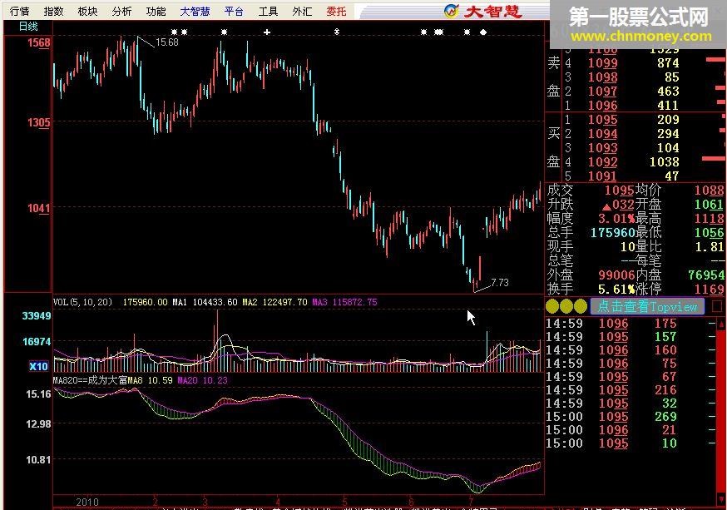Select the tick row with volume 175
This screenshot has height=510, width=727.
point(631,324)
